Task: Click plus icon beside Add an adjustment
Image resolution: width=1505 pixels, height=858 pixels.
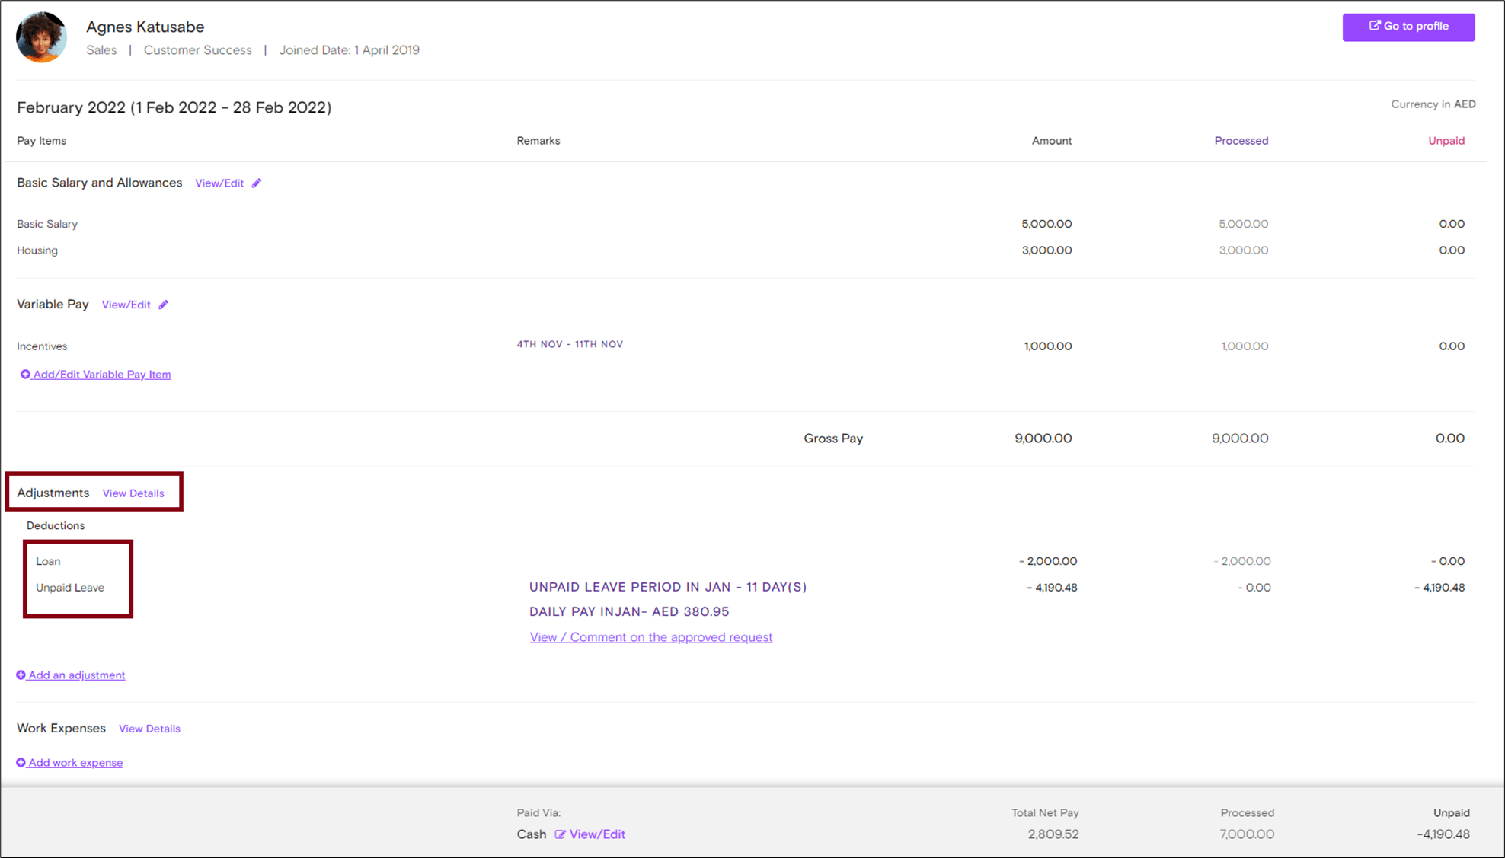Action: coord(21,675)
